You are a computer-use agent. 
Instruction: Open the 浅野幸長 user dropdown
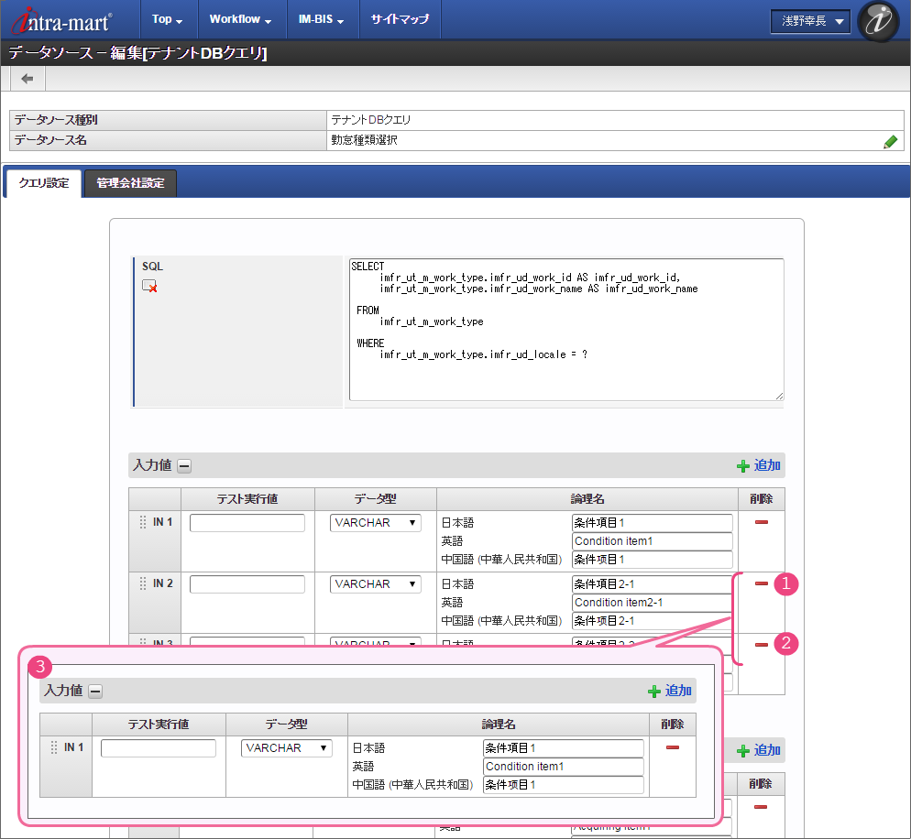[810, 21]
